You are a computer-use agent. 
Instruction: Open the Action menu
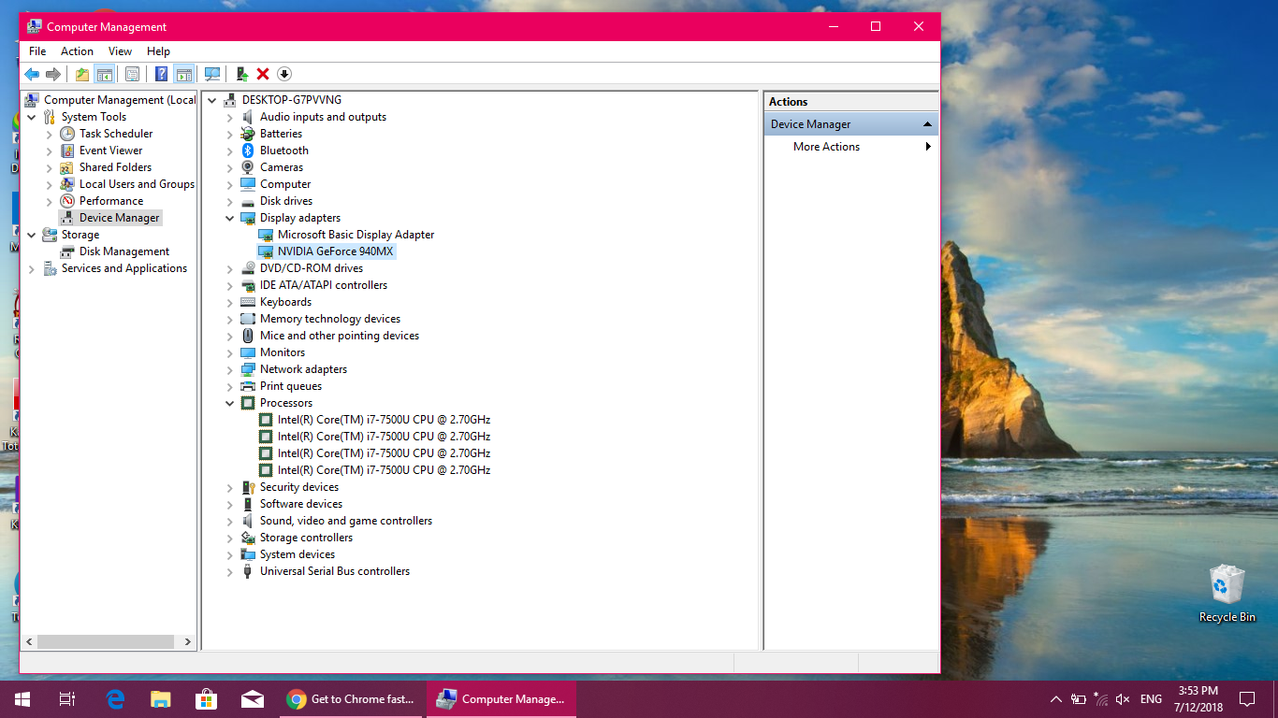[77, 51]
